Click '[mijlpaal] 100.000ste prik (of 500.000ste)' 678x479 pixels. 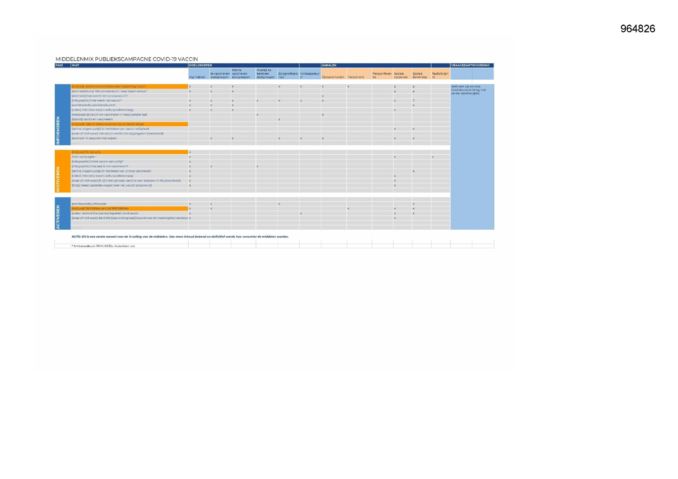[x=129, y=209]
